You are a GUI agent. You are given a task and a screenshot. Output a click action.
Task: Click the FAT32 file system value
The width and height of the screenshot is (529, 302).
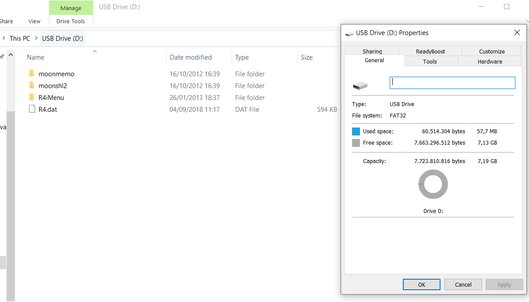coord(398,116)
